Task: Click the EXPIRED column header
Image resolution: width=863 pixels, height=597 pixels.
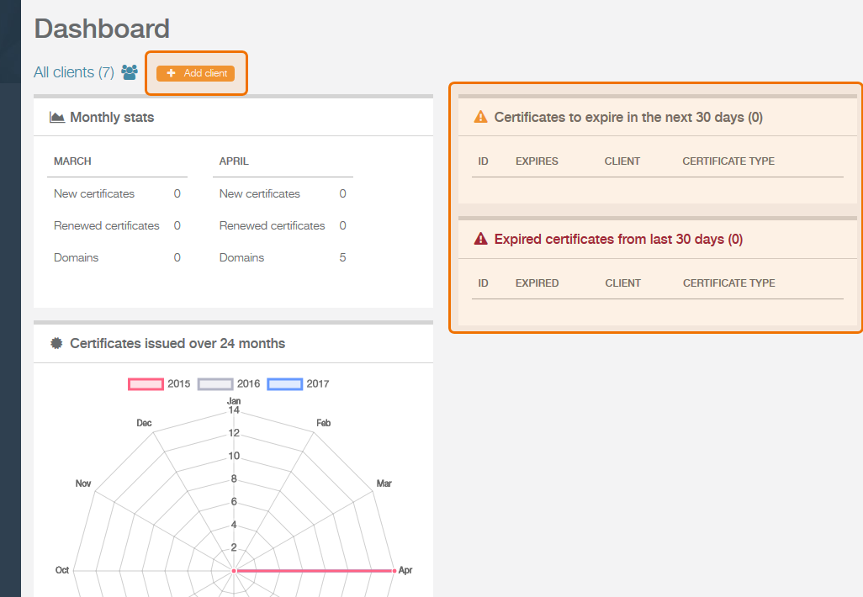Action: [537, 283]
